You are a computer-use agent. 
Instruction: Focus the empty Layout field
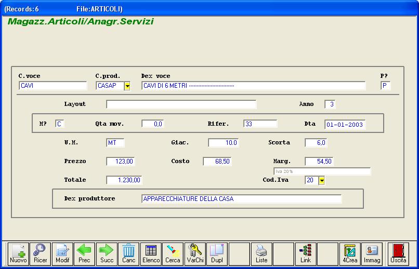coord(181,104)
